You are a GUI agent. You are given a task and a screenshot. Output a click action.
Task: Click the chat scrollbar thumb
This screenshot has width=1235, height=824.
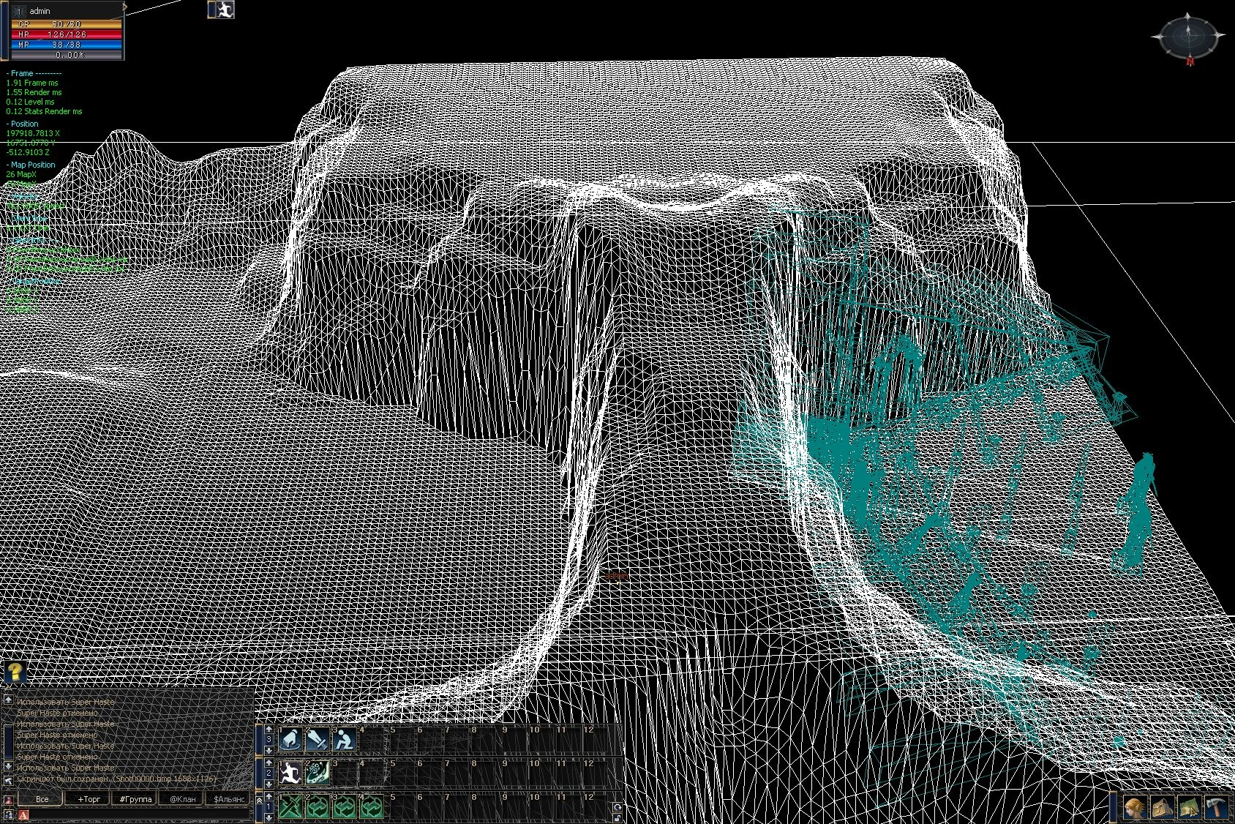click(x=8, y=742)
